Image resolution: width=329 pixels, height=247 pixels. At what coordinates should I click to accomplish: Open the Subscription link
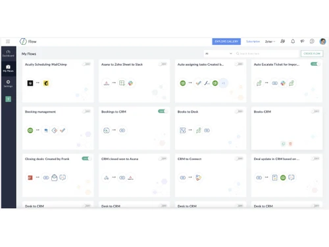pyautogui.click(x=253, y=41)
